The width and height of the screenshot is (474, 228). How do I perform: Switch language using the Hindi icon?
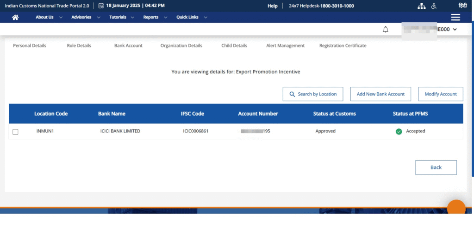462,6
